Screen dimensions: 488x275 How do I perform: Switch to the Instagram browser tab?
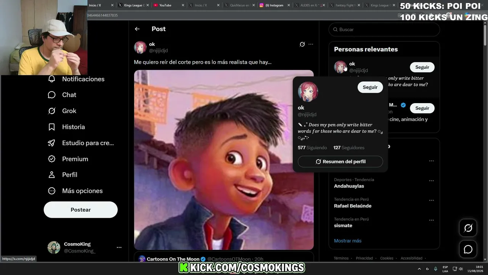point(274,5)
